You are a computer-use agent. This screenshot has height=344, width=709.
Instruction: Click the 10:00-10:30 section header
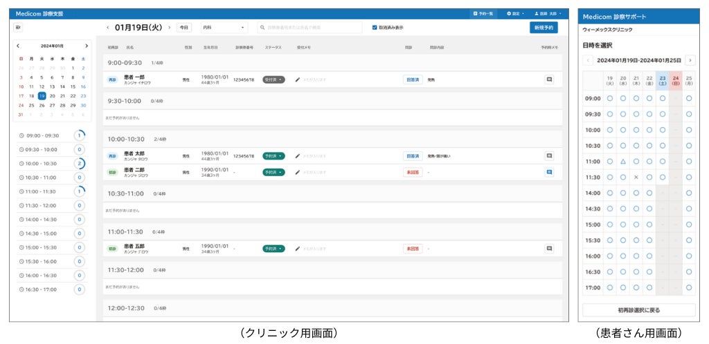point(332,139)
